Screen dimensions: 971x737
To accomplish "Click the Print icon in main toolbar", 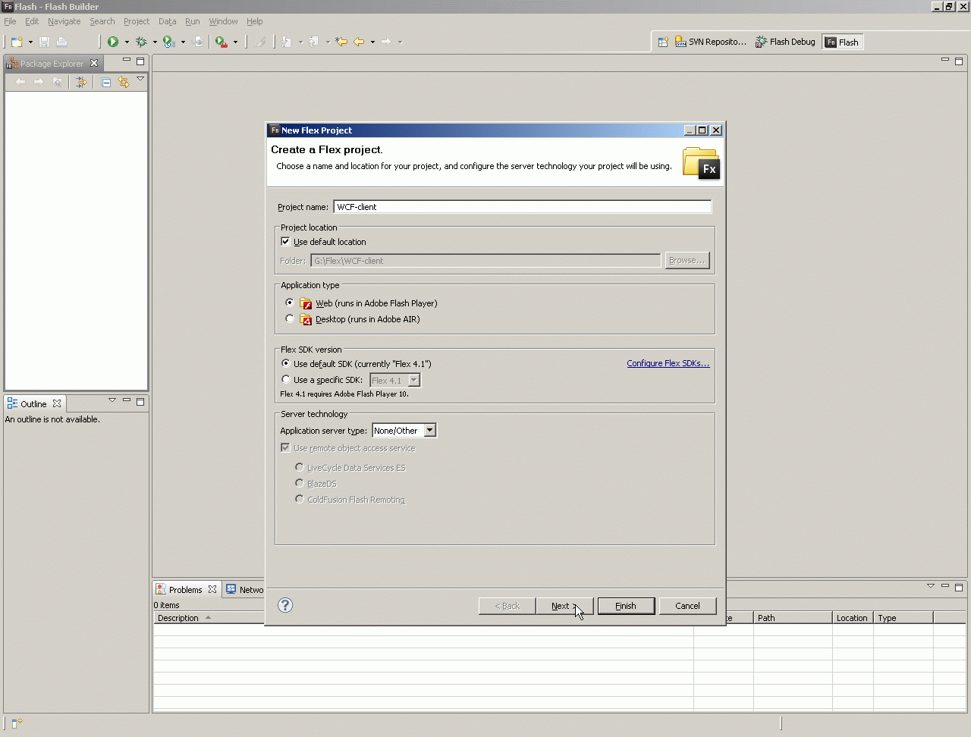I will [x=62, y=42].
